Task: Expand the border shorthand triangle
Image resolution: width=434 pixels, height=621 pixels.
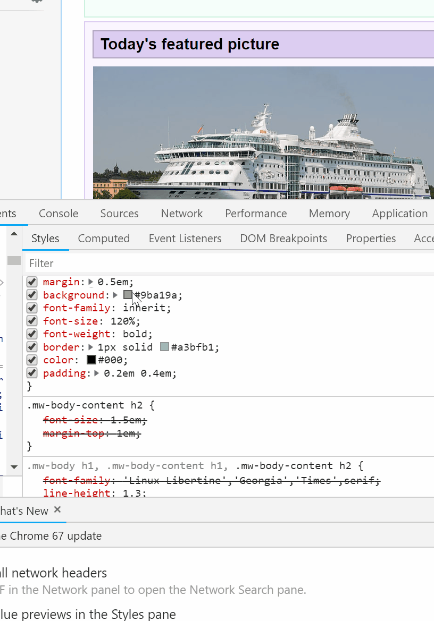Action: (91, 347)
